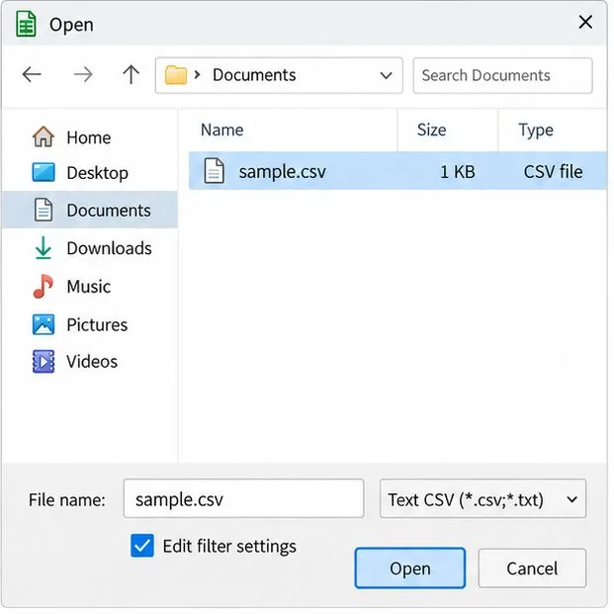Click the Documents breadcrumb text in path bar
Image resolution: width=614 pixels, height=614 pixels.
click(x=254, y=75)
